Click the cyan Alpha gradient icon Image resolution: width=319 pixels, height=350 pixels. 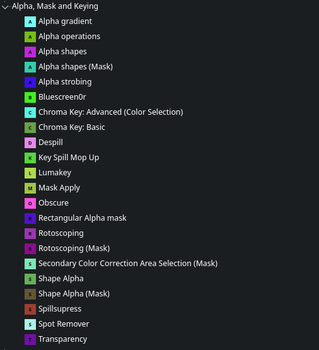click(x=30, y=21)
